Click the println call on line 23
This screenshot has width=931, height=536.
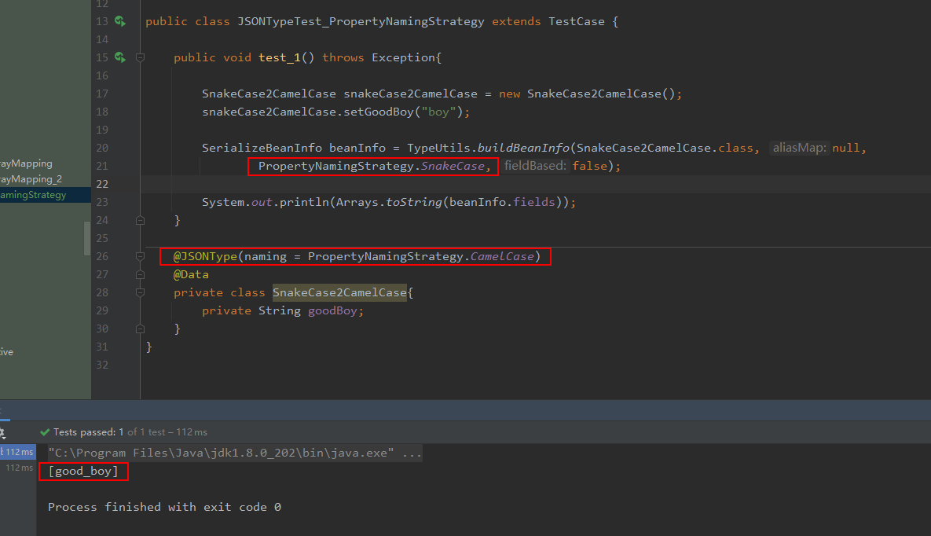coord(304,202)
